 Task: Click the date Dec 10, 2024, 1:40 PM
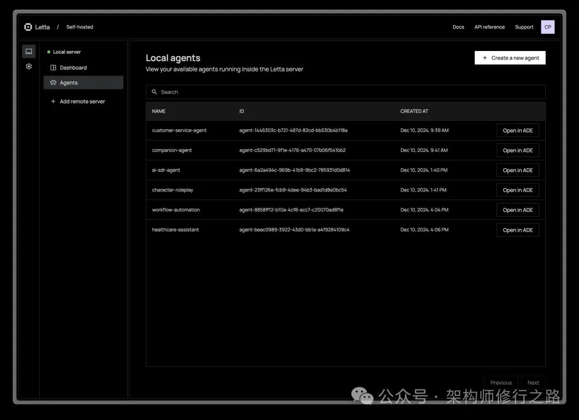pyautogui.click(x=424, y=170)
